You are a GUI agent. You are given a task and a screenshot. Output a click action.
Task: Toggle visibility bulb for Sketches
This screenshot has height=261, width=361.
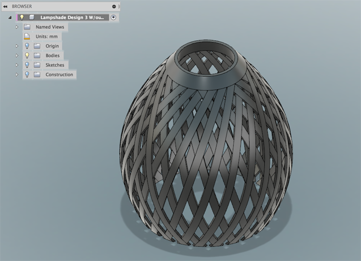pos(27,65)
